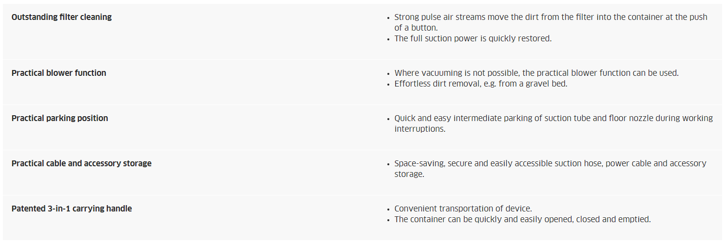The image size is (726, 245).
Task: Click the bullet before "Strong pulse air streams"
Action: (x=388, y=17)
